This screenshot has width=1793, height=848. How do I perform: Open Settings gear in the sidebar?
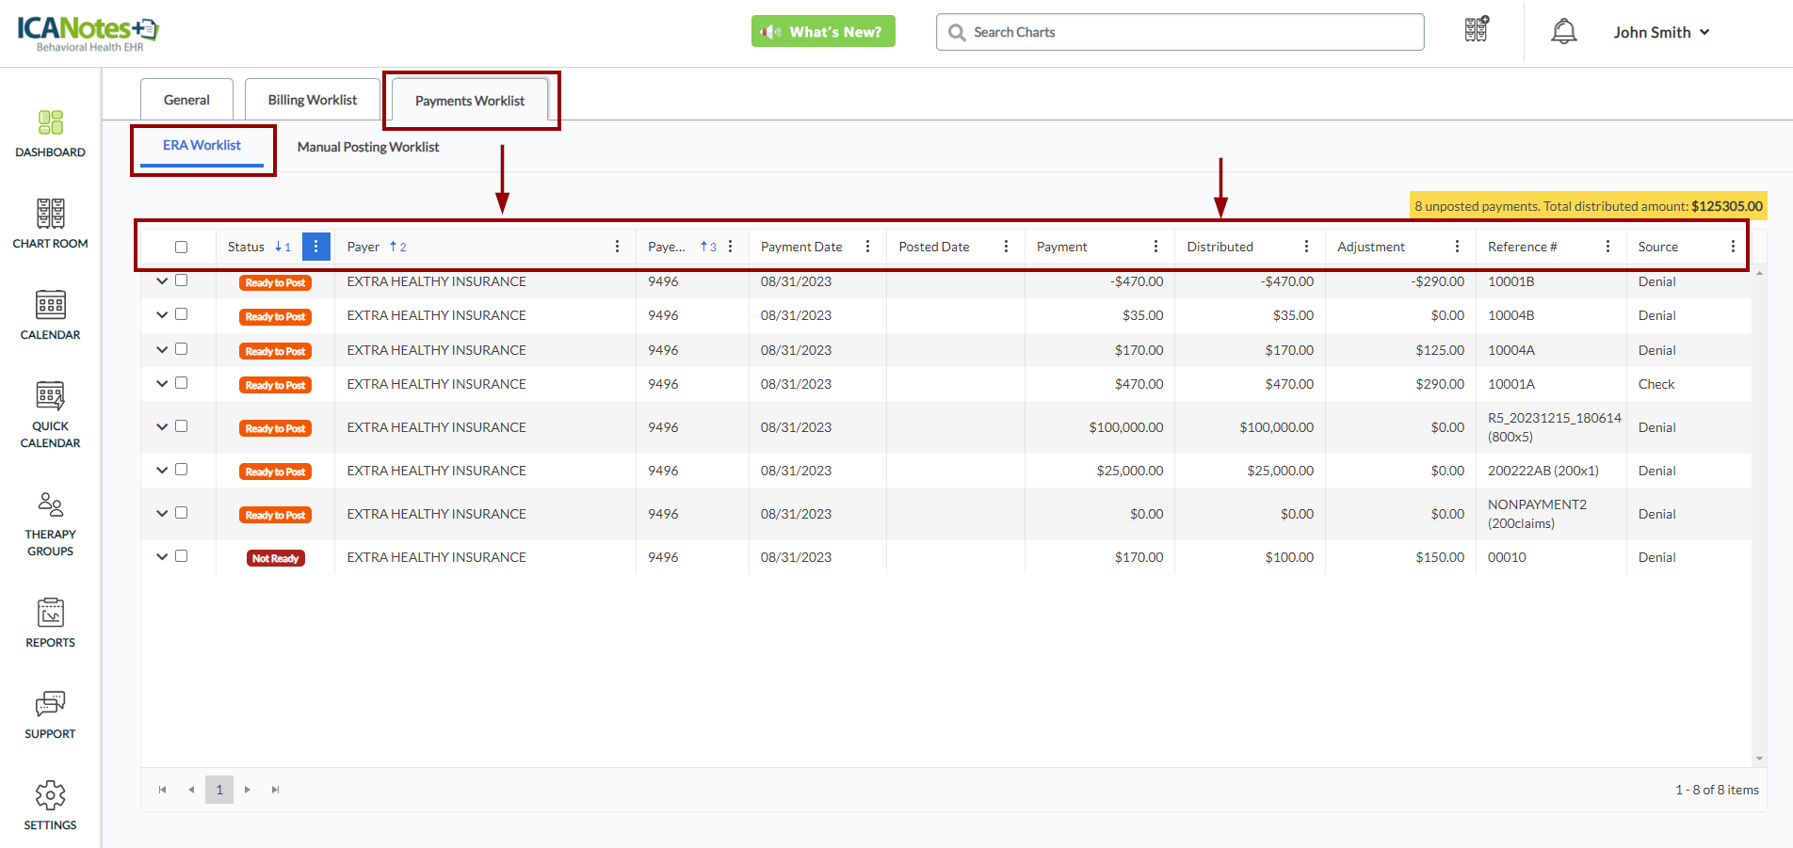[x=51, y=796]
